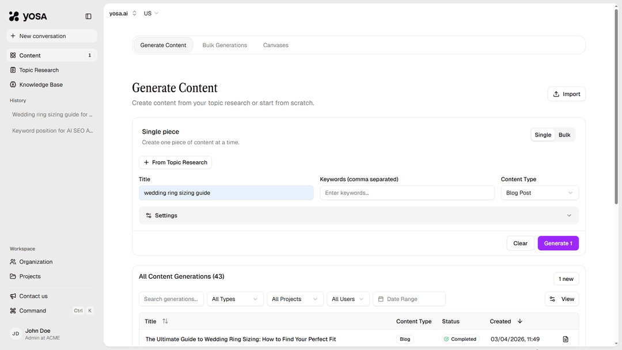
Task: Select the Content section icon
Action: coord(13,55)
